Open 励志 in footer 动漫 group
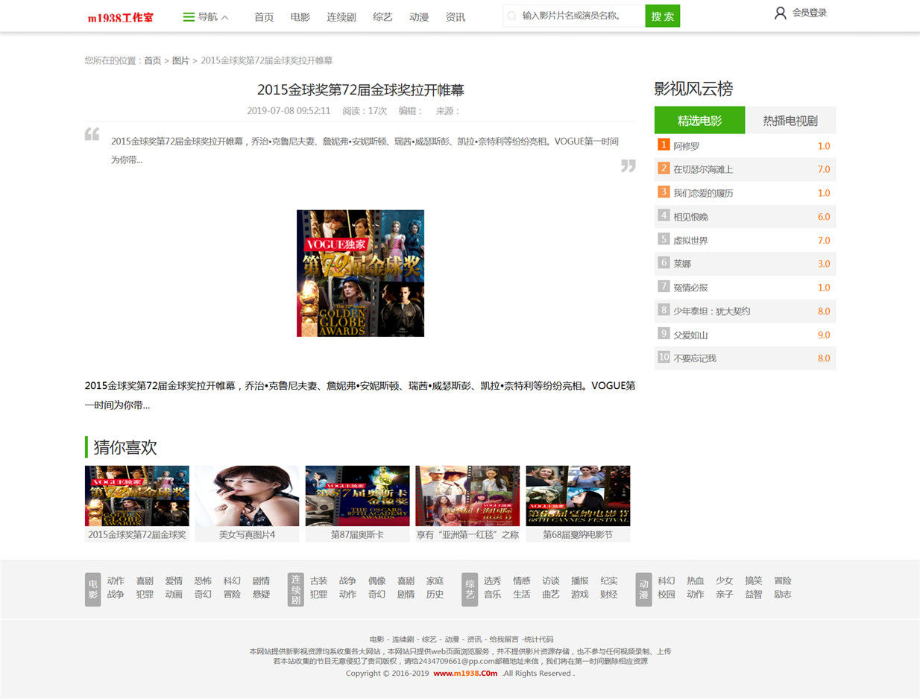The image size is (920, 699). 783,595
